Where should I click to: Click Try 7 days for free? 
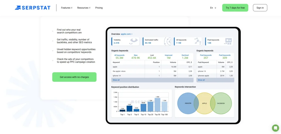235,8
